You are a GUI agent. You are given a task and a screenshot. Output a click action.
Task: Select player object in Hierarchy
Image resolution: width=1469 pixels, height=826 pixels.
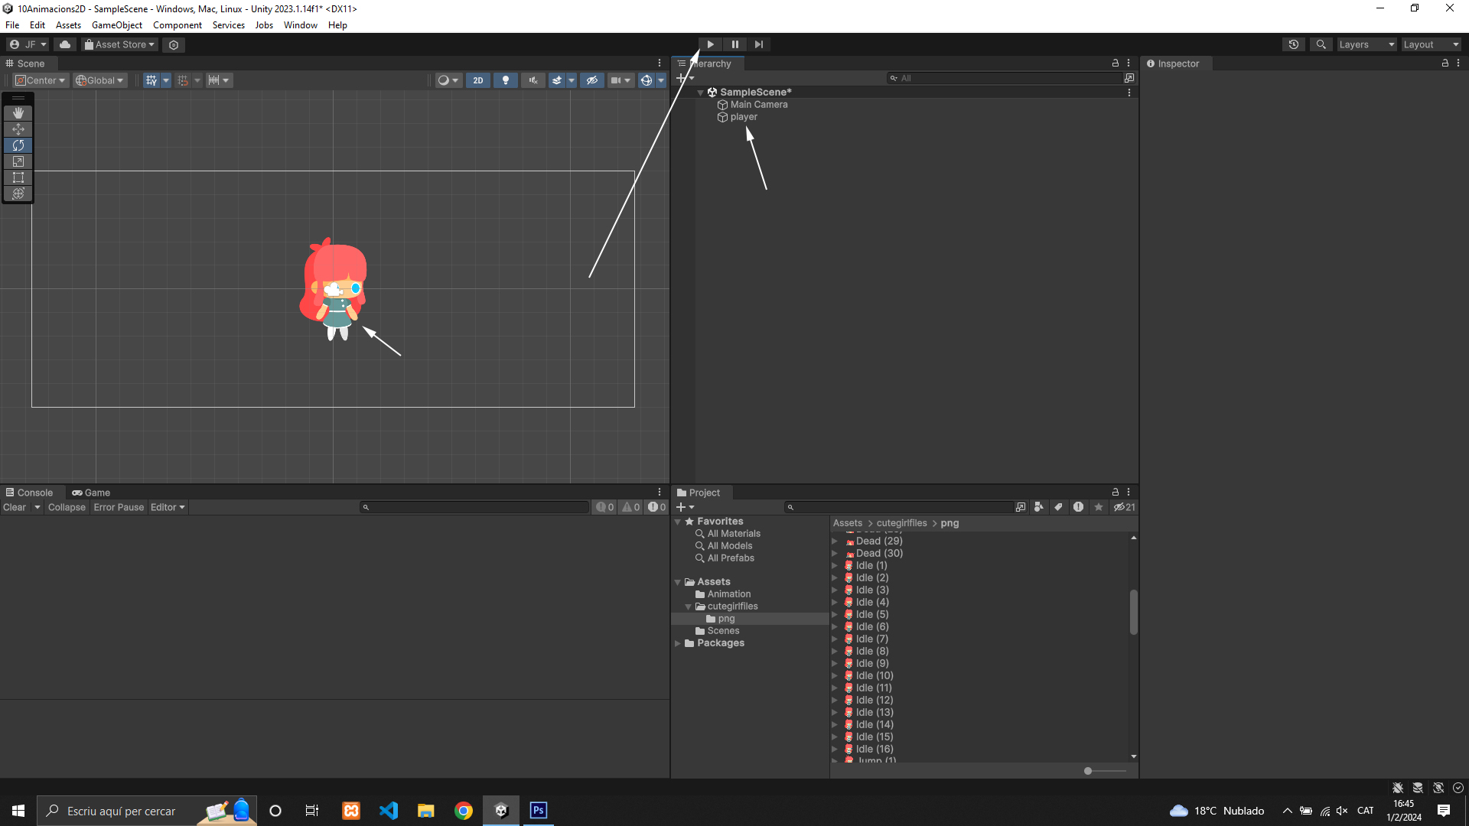coord(743,117)
